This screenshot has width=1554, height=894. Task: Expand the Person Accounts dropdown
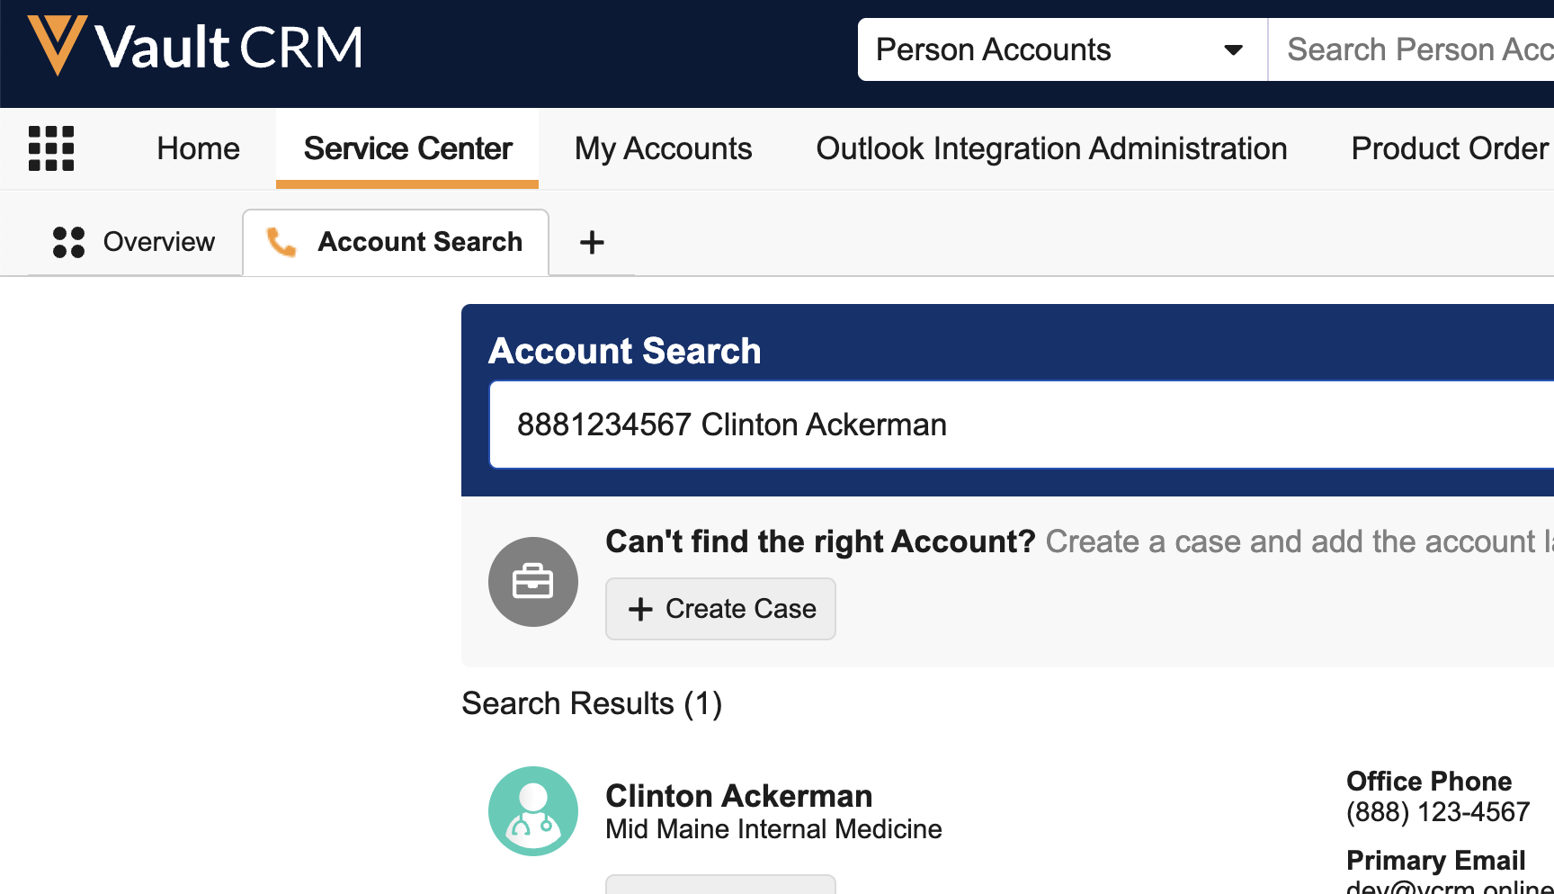tap(1233, 49)
